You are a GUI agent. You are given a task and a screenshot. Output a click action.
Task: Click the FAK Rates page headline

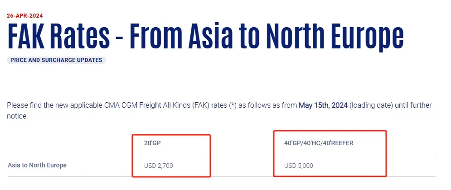205,36
